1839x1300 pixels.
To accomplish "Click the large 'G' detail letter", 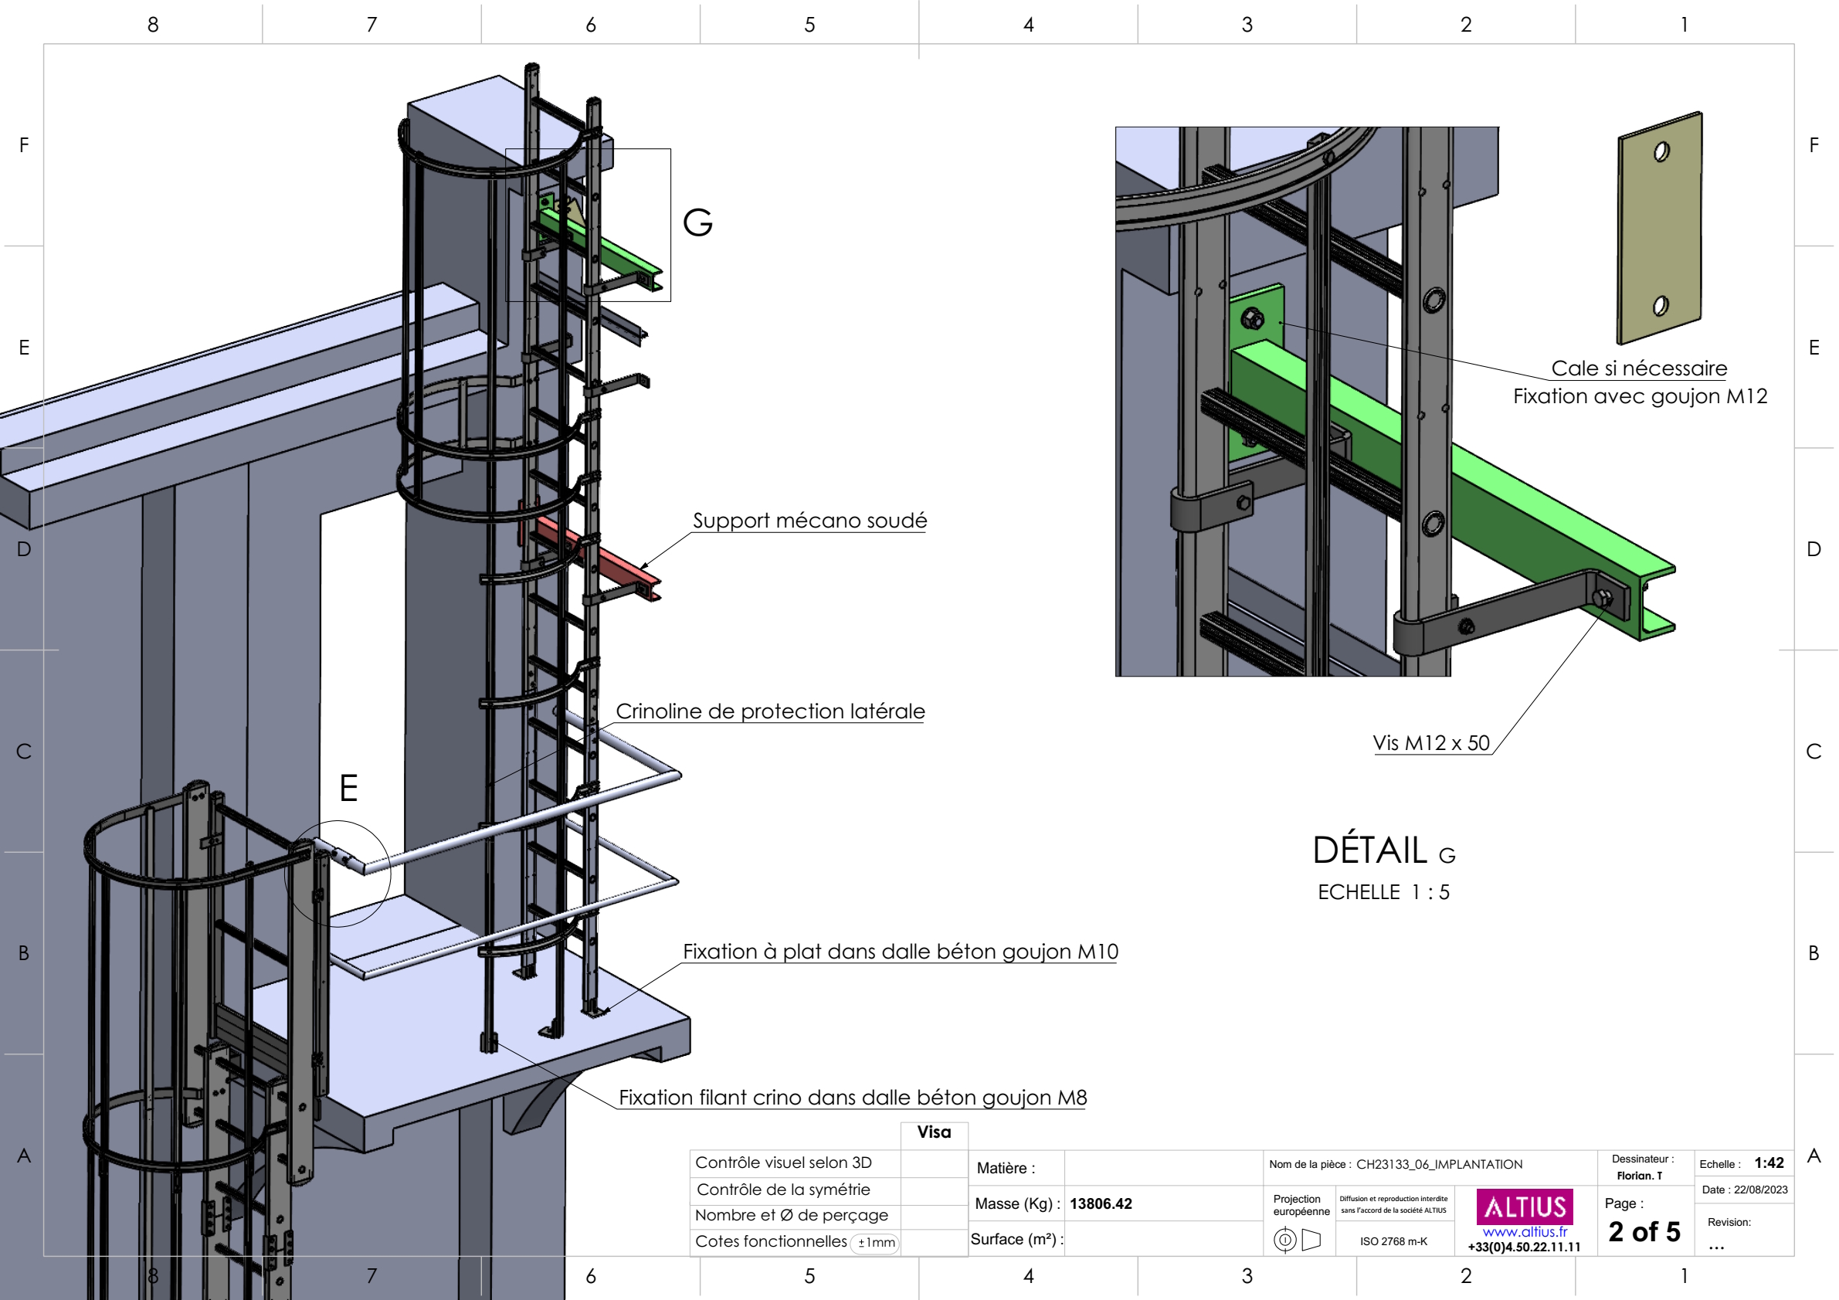I will (x=697, y=222).
